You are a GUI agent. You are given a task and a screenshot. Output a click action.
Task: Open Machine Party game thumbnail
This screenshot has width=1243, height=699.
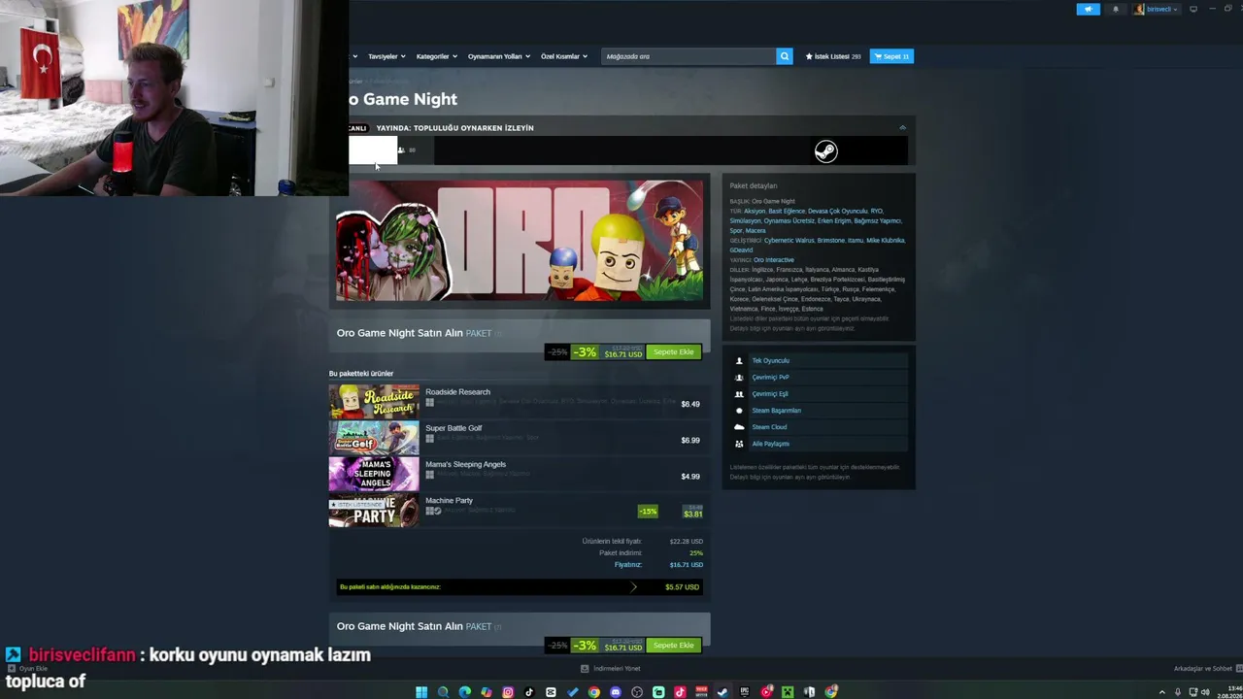pos(374,511)
